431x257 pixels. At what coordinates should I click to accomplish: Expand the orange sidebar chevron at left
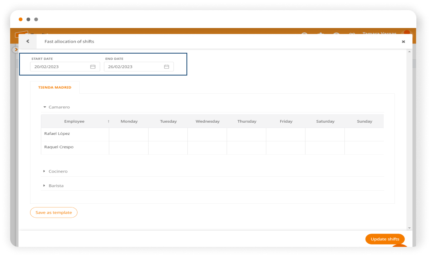[16, 50]
